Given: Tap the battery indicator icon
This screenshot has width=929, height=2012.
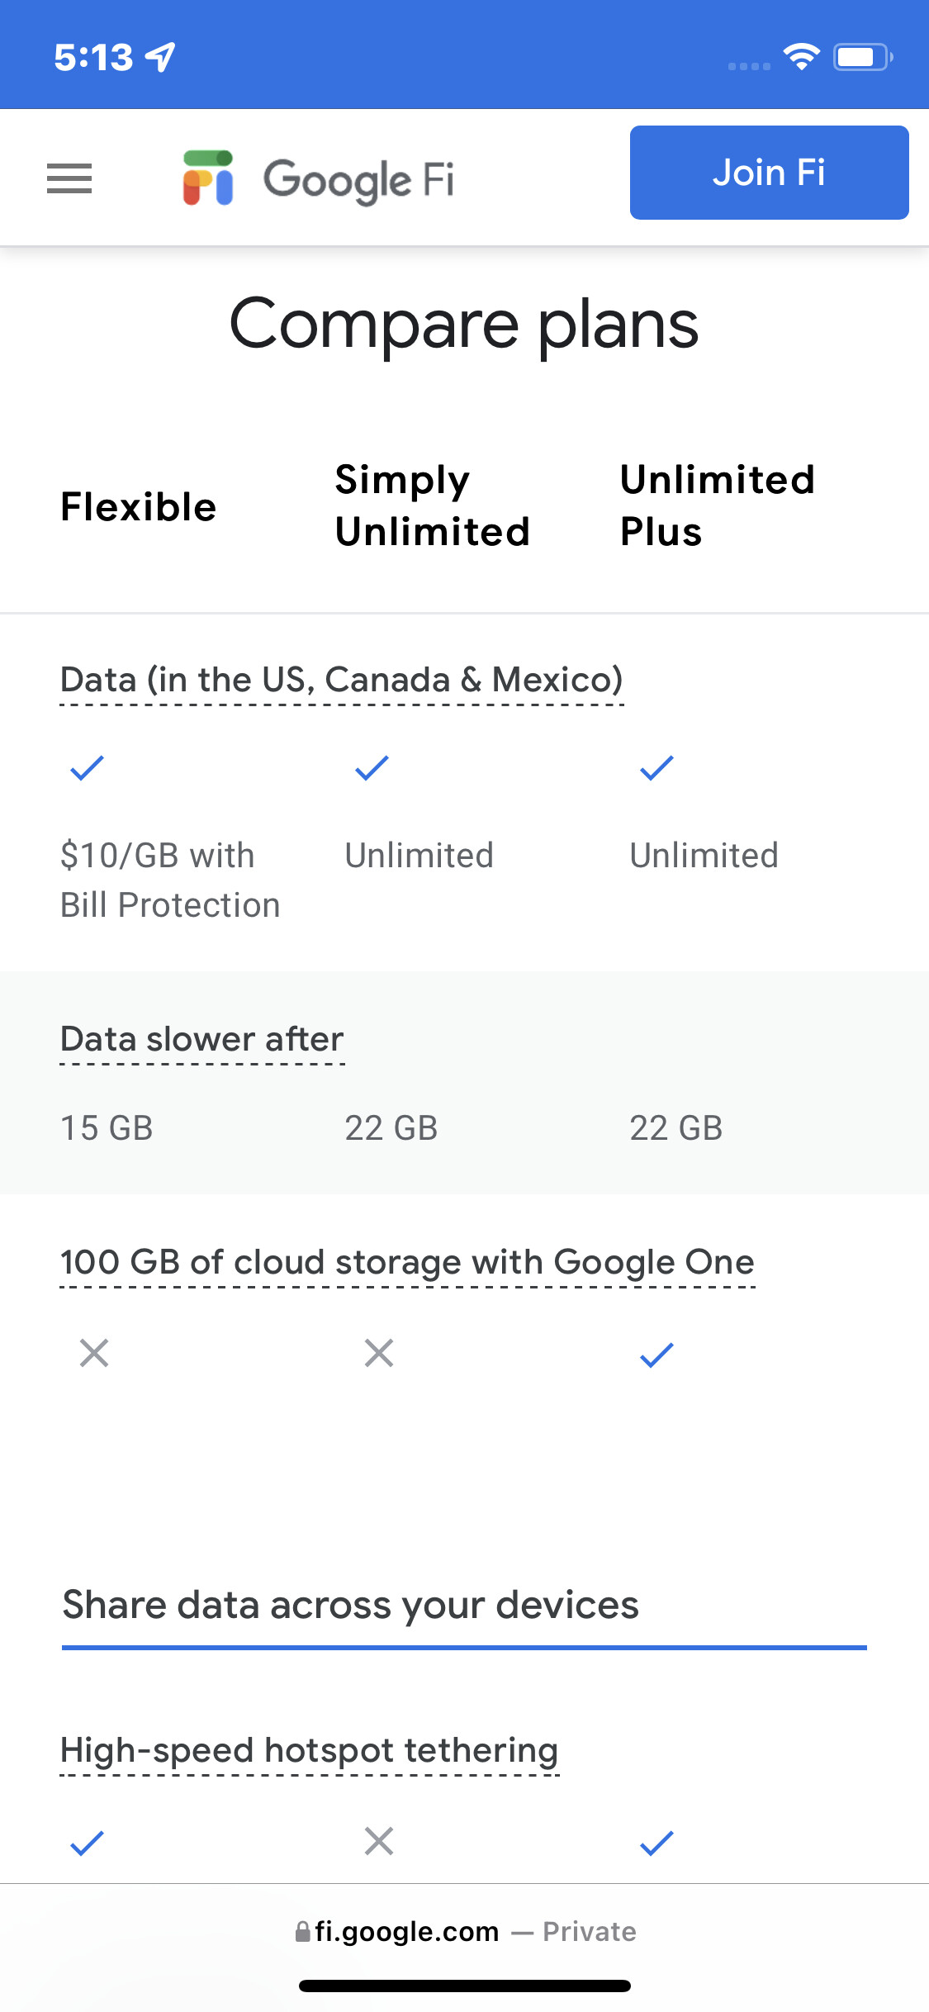Looking at the screenshot, I should pyautogui.click(x=862, y=57).
